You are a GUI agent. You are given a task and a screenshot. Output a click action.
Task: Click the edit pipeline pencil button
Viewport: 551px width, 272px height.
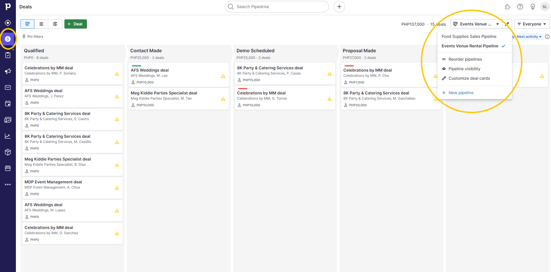(507, 24)
